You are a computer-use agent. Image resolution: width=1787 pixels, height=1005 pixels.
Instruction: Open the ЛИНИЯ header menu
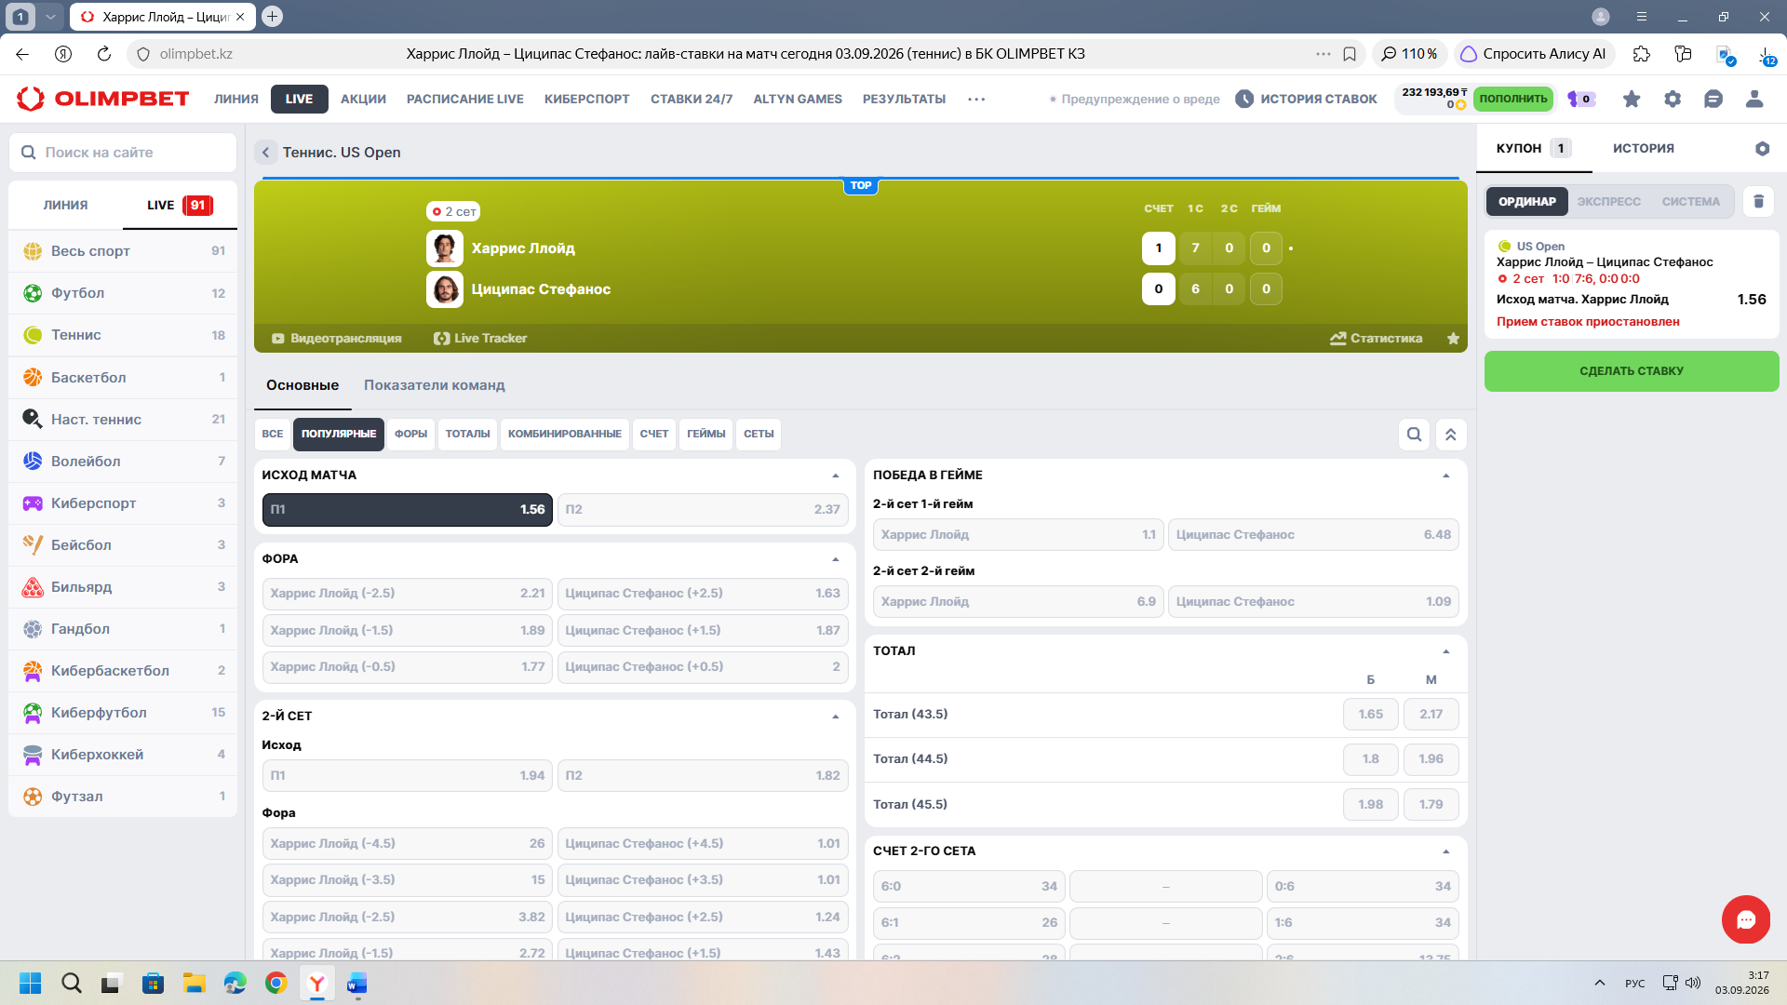pyautogui.click(x=236, y=99)
